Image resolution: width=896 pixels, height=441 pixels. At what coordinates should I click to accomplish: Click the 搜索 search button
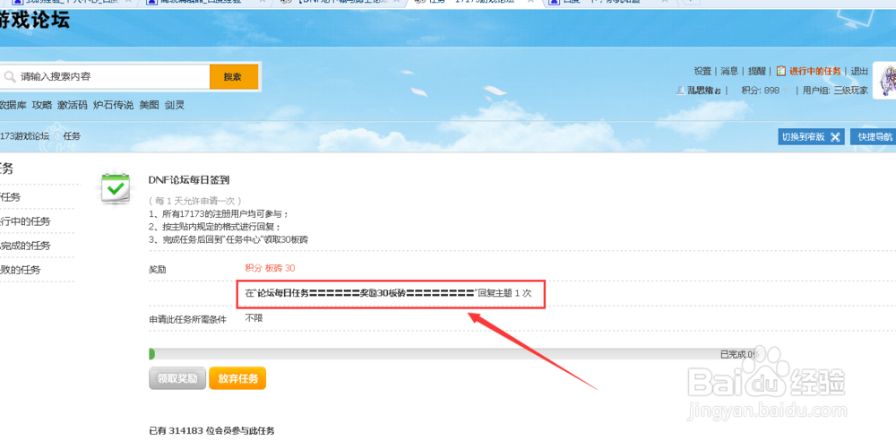click(x=234, y=77)
